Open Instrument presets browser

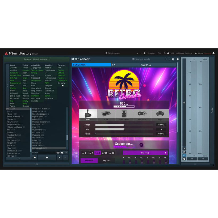click(141, 59)
